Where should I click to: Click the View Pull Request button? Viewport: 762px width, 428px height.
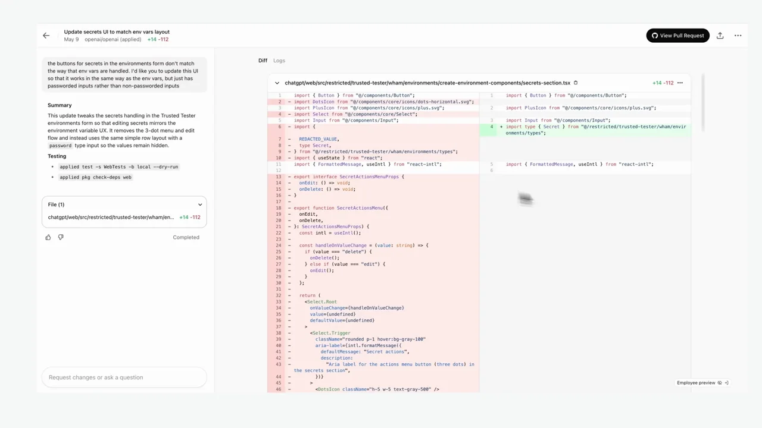677,36
